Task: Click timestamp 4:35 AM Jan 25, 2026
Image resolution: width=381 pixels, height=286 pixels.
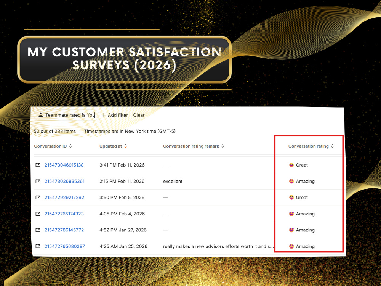Action: [x=123, y=246]
